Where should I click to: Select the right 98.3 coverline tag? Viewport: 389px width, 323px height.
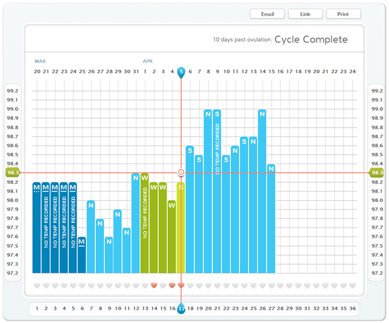tap(376, 173)
